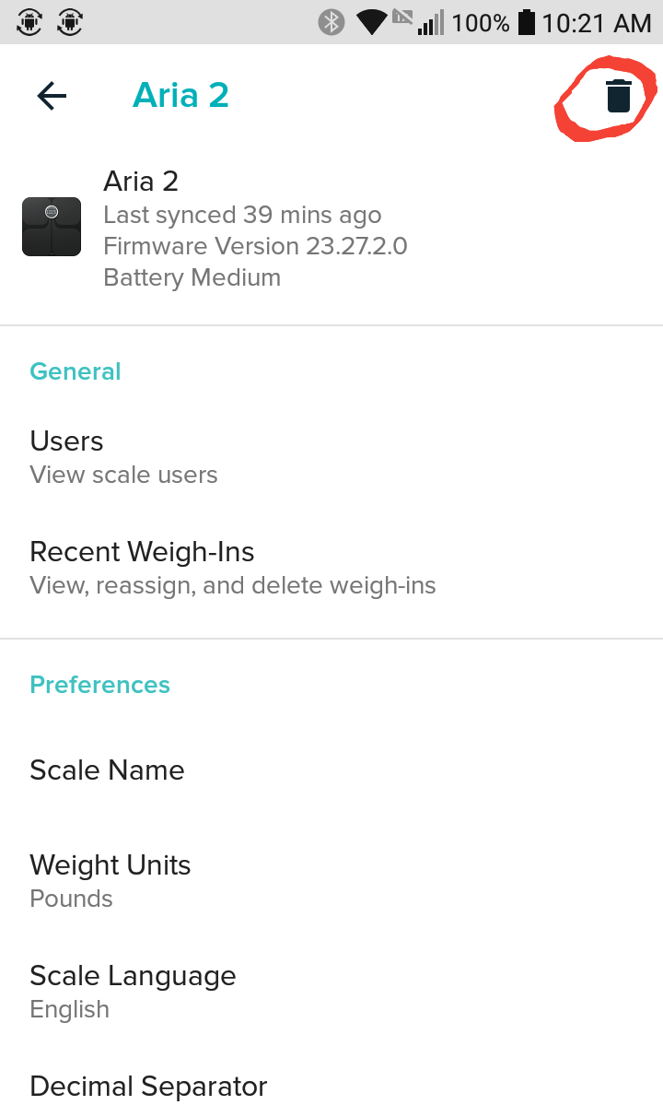The image size is (663, 1105).
Task: Tap the 10:21 AM clock display
Action: (x=594, y=21)
